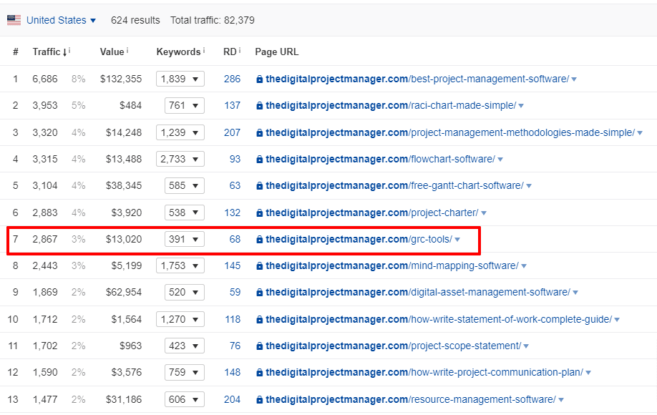
Task: Open the digital-asset-management-software page link
Action: [418, 292]
